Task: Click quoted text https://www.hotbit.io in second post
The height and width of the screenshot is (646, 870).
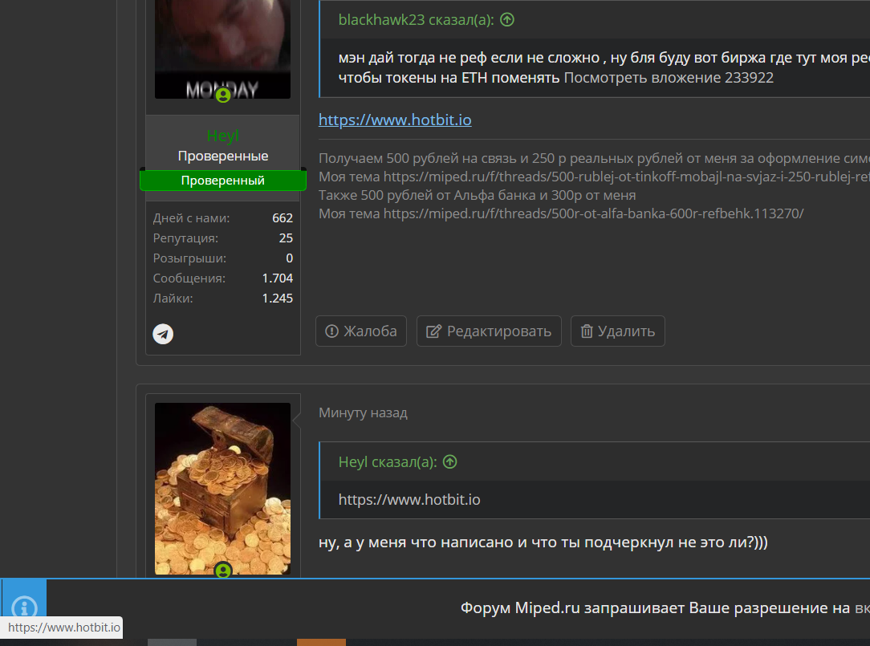Action: (x=409, y=499)
